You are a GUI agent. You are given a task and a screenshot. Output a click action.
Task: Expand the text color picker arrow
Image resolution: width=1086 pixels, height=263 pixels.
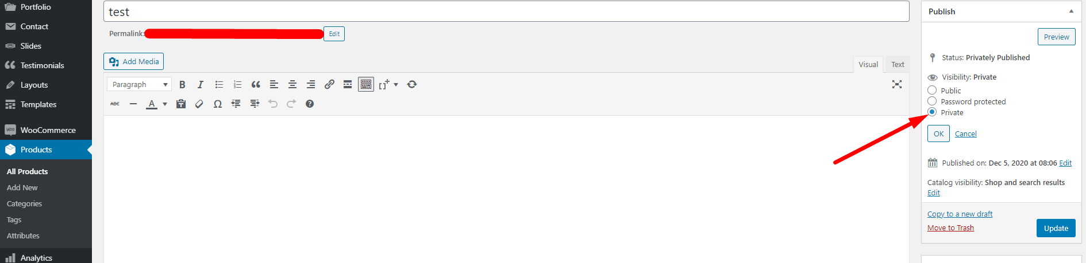pos(165,104)
